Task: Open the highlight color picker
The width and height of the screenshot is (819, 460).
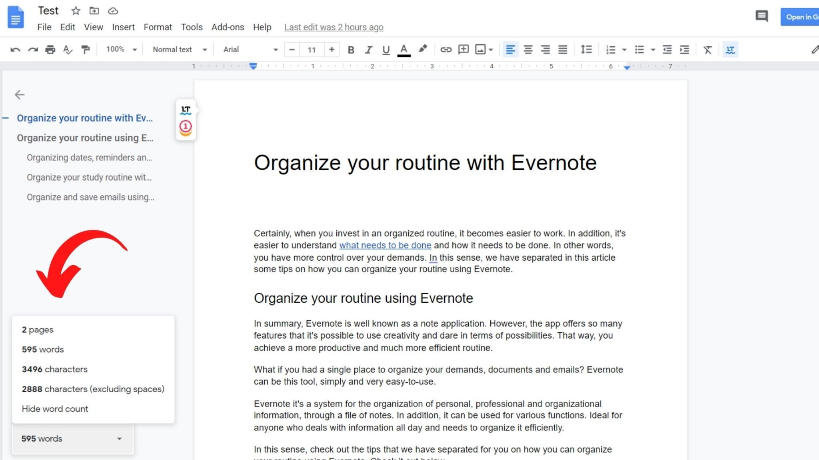Action: (422, 49)
